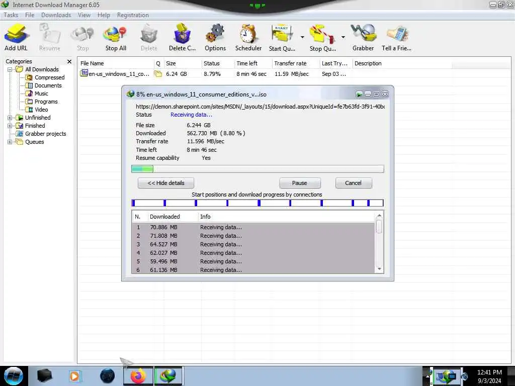Cancel the download in the dialog
This screenshot has height=386, width=515.
354,183
